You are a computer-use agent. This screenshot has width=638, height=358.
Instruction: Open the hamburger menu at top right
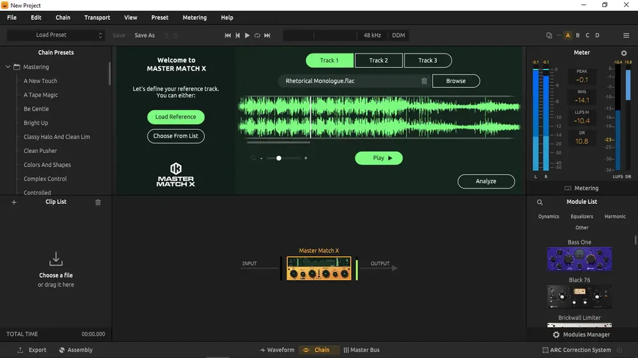point(627,35)
